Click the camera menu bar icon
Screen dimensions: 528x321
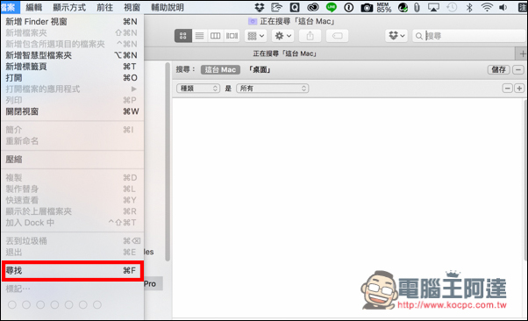(367, 8)
